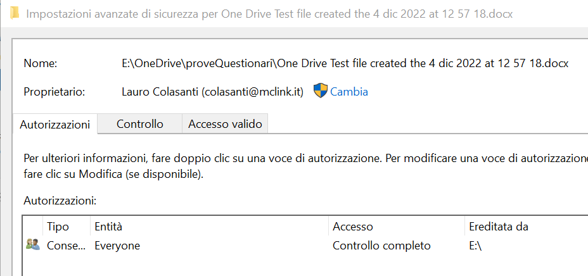Sort by the Tipo column header

click(58, 227)
